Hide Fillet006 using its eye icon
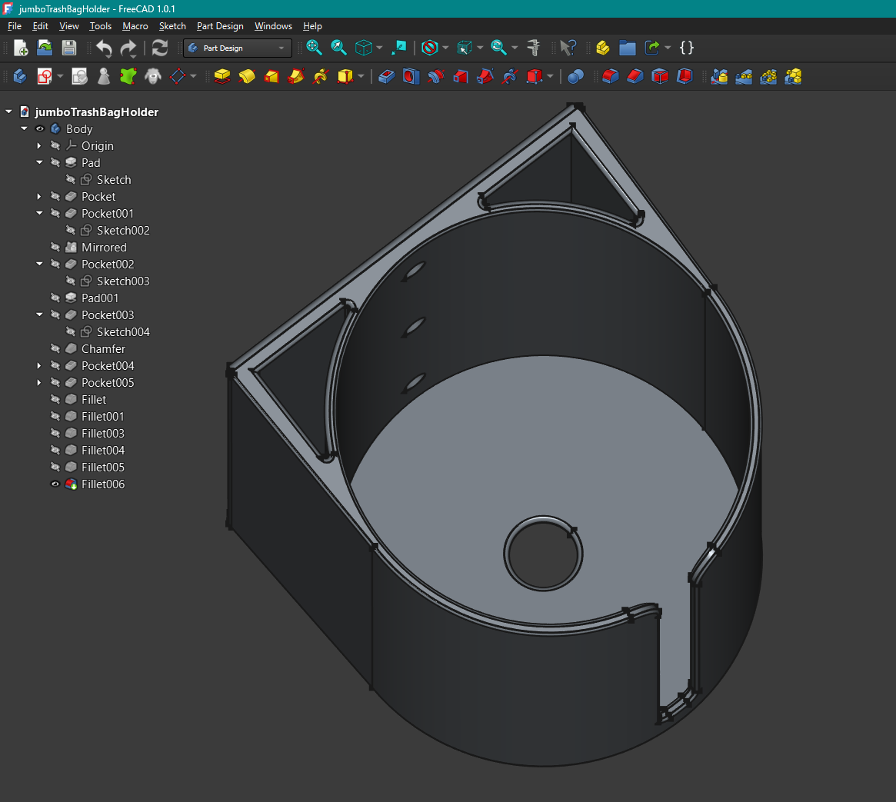The width and height of the screenshot is (896, 802). pos(55,484)
